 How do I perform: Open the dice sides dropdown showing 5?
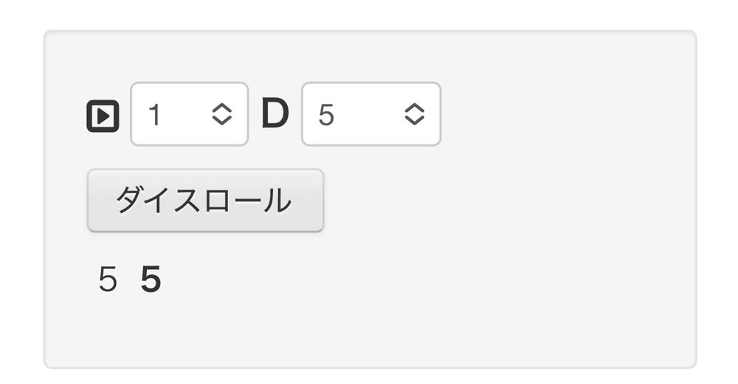(370, 114)
